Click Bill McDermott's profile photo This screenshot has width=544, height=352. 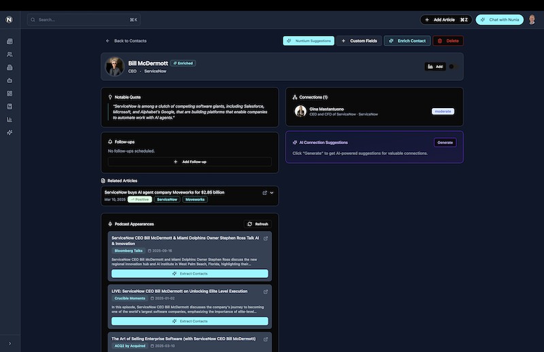click(114, 67)
